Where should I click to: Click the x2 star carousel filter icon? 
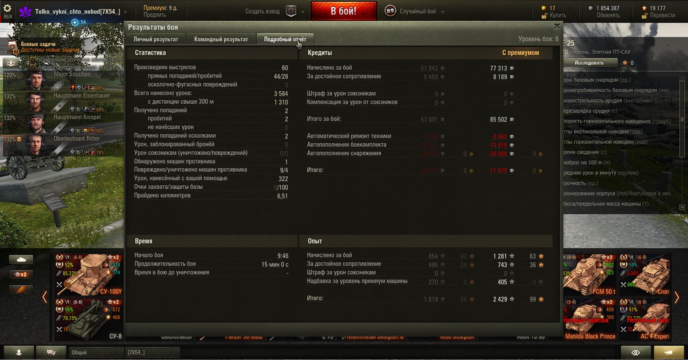tap(21, 274)
